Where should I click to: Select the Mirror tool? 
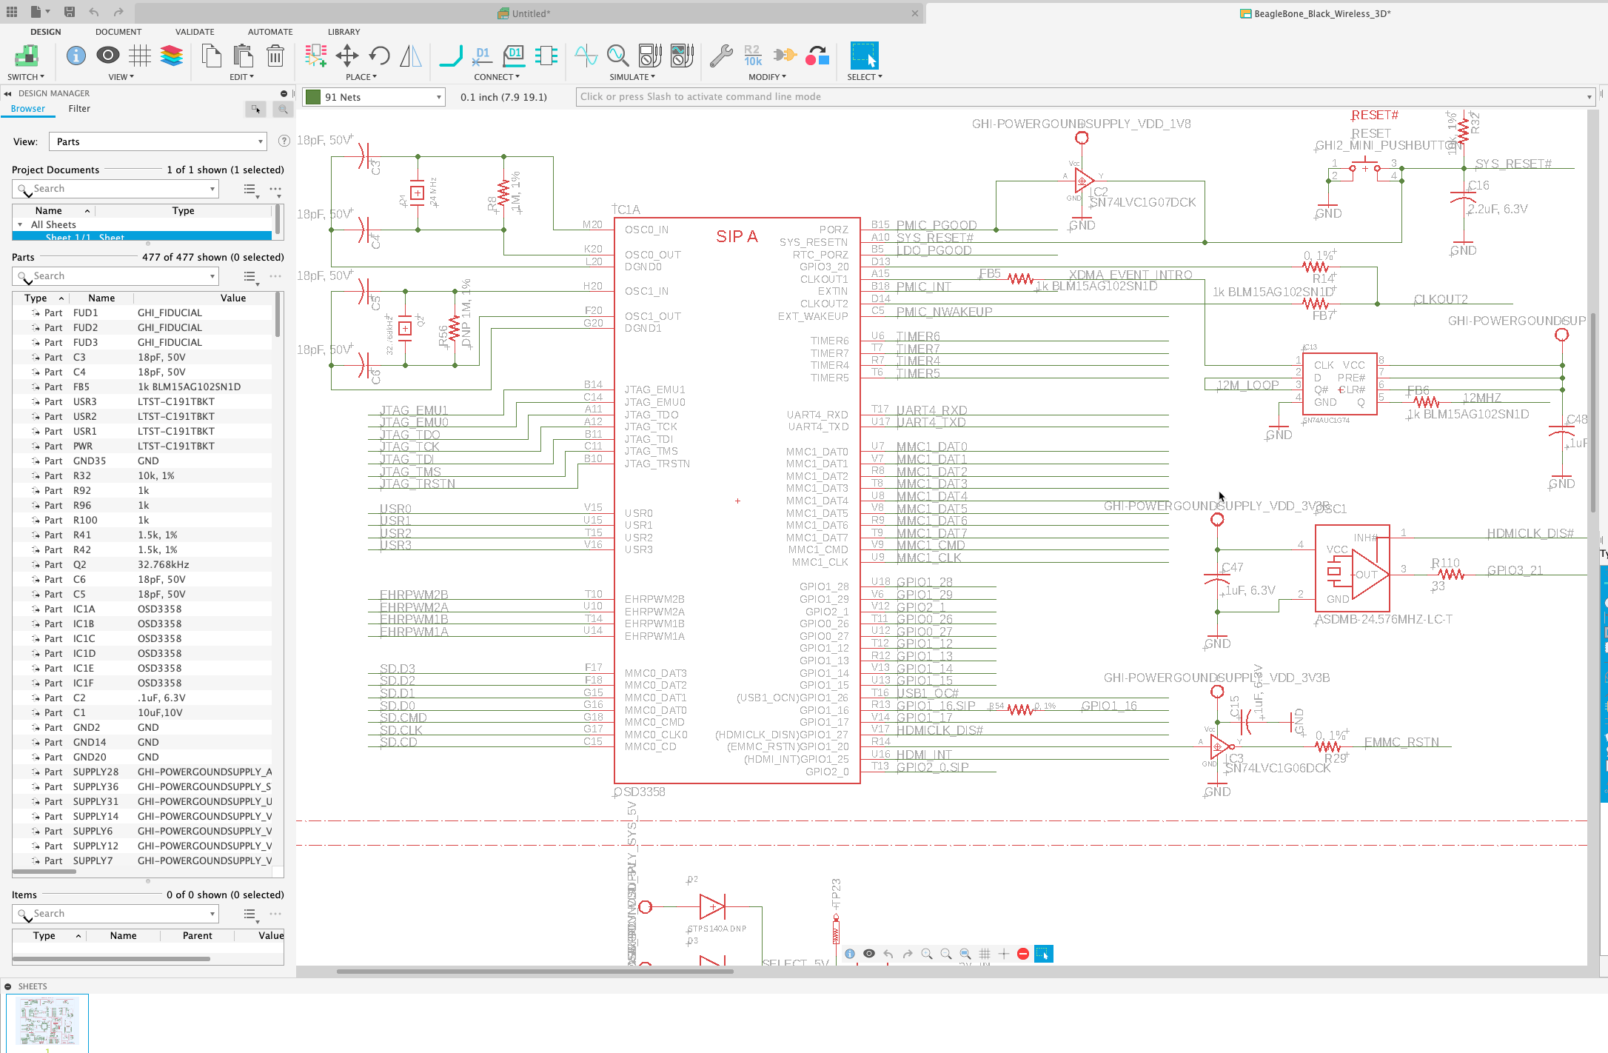click(x=411, y=56)
